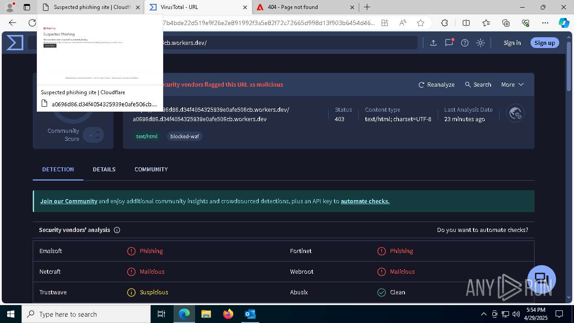This screenshot has width=574, height=323.
Task: Switch to the DETECTION tab
Action: (58, 170)
